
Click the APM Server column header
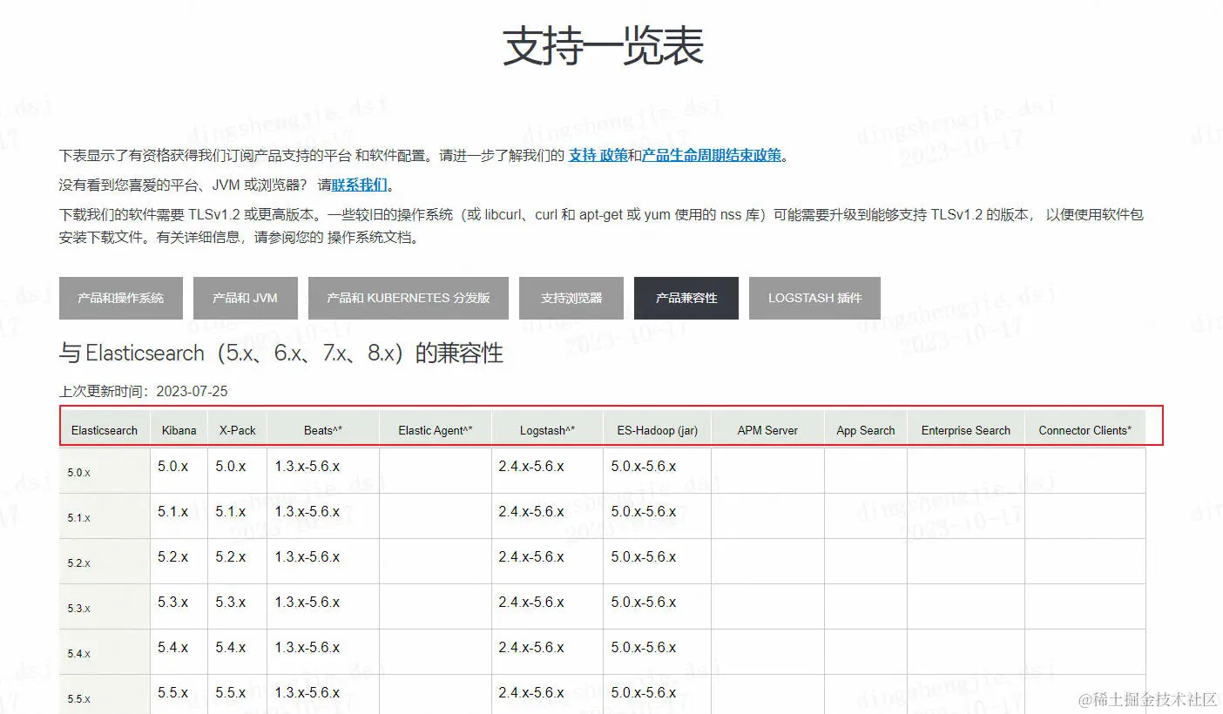(767, 430)
